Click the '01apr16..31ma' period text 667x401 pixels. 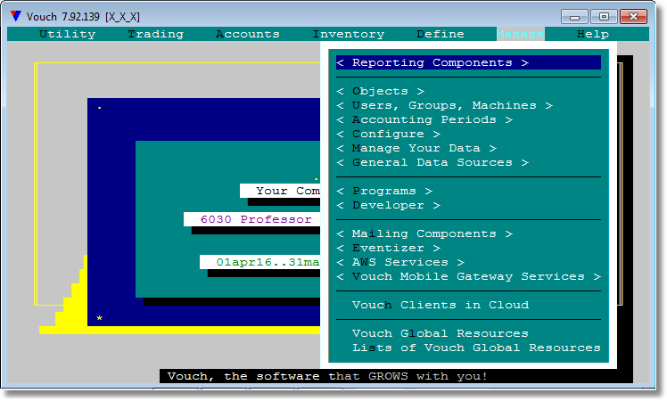click(x=268, y=262)
